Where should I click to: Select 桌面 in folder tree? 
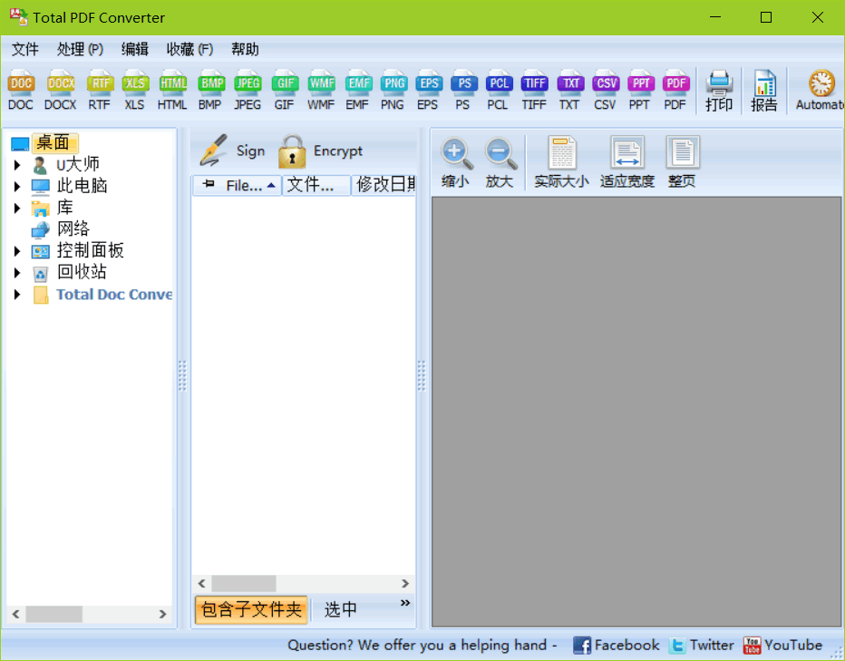(54, 143)
